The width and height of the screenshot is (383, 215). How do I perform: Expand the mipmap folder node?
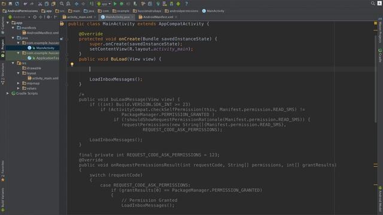(19, 83)
